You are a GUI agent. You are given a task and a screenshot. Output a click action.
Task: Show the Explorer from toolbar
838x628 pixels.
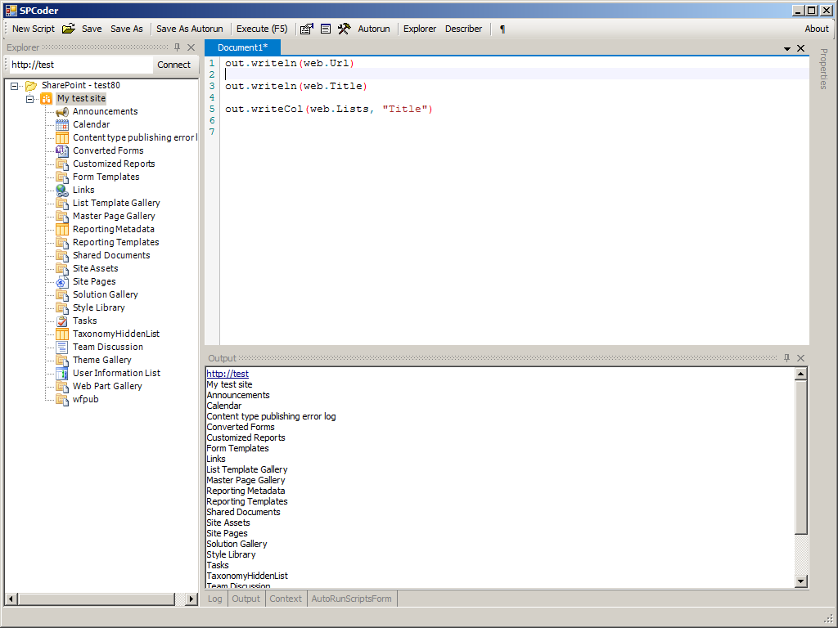point(420,29)
